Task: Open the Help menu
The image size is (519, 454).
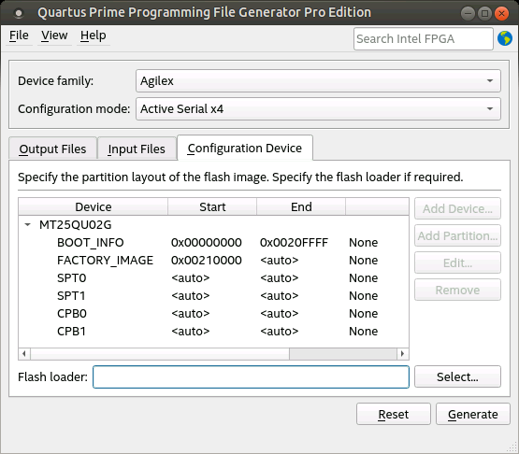Action: (x=93, y=35)
